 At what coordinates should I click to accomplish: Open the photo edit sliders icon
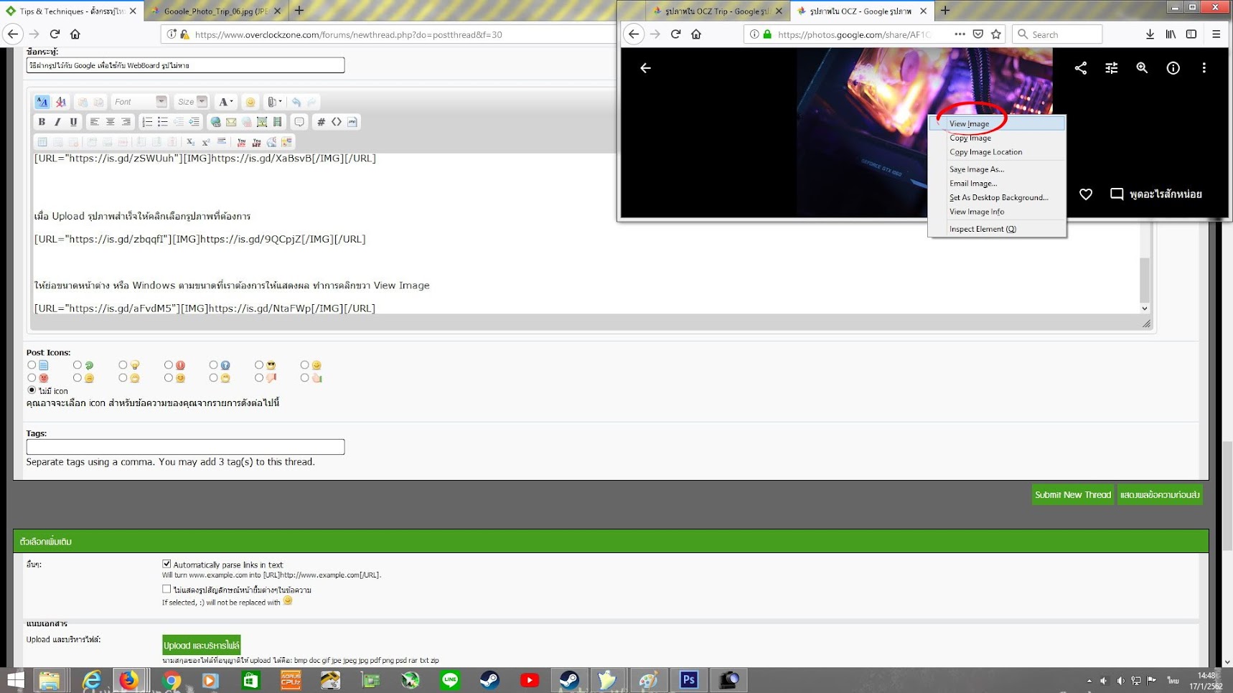[1111, 68]
